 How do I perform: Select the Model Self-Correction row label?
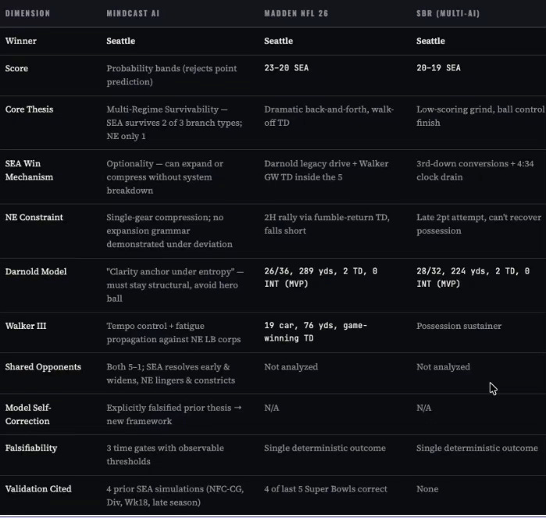click(28, 415)
